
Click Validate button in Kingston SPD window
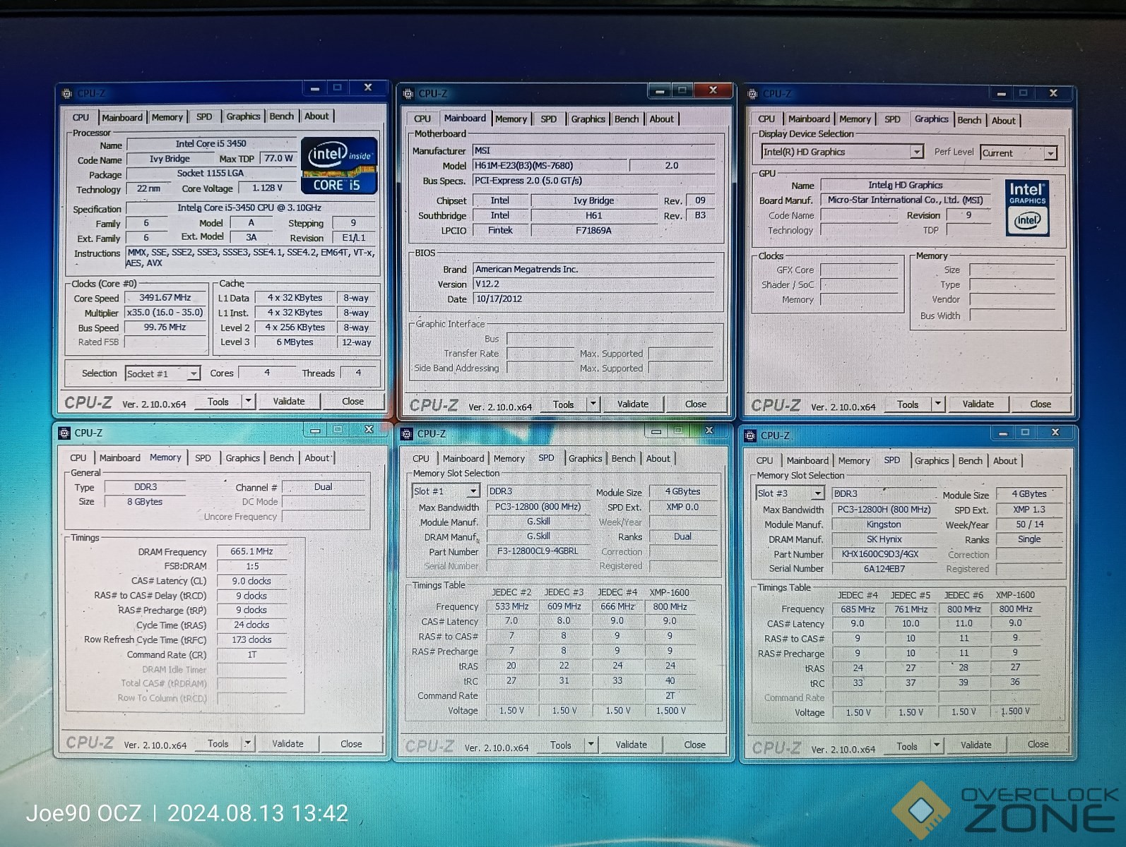pos(976,745)
